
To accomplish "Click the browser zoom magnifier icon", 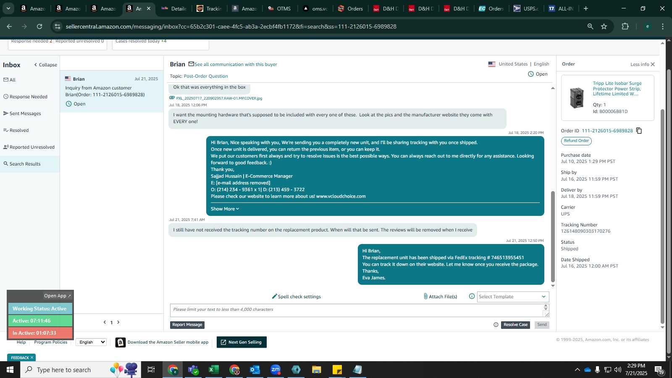I will pos(590,26).
